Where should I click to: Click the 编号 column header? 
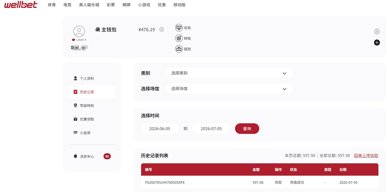[x=148, y=170]
